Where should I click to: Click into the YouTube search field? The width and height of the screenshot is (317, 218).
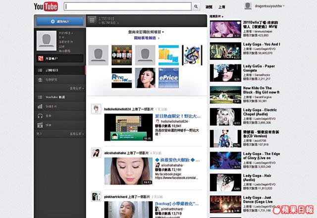(128, 6)
